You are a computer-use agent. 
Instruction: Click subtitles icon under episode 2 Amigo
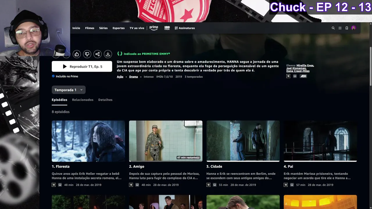[x=137, y=185]
